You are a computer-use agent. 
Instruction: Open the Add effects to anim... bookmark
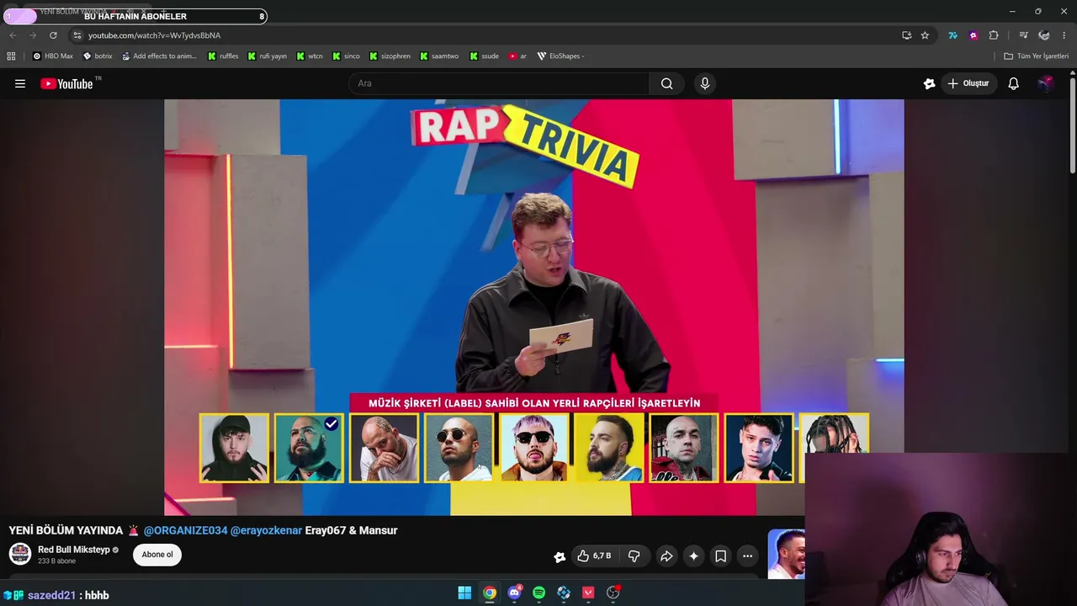[x=159, y=56]
